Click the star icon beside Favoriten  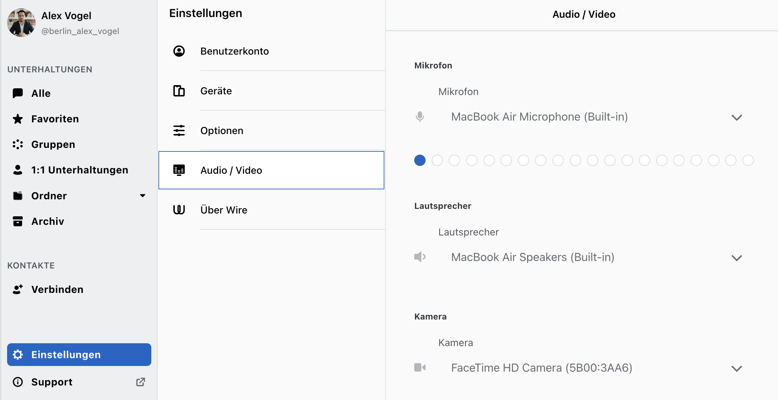pyautogui.click(x=18, y=119)
